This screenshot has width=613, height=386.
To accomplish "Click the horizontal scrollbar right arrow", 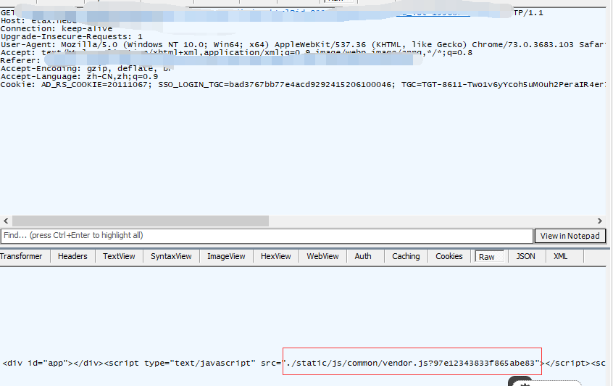I will click(x=600, y=221).
